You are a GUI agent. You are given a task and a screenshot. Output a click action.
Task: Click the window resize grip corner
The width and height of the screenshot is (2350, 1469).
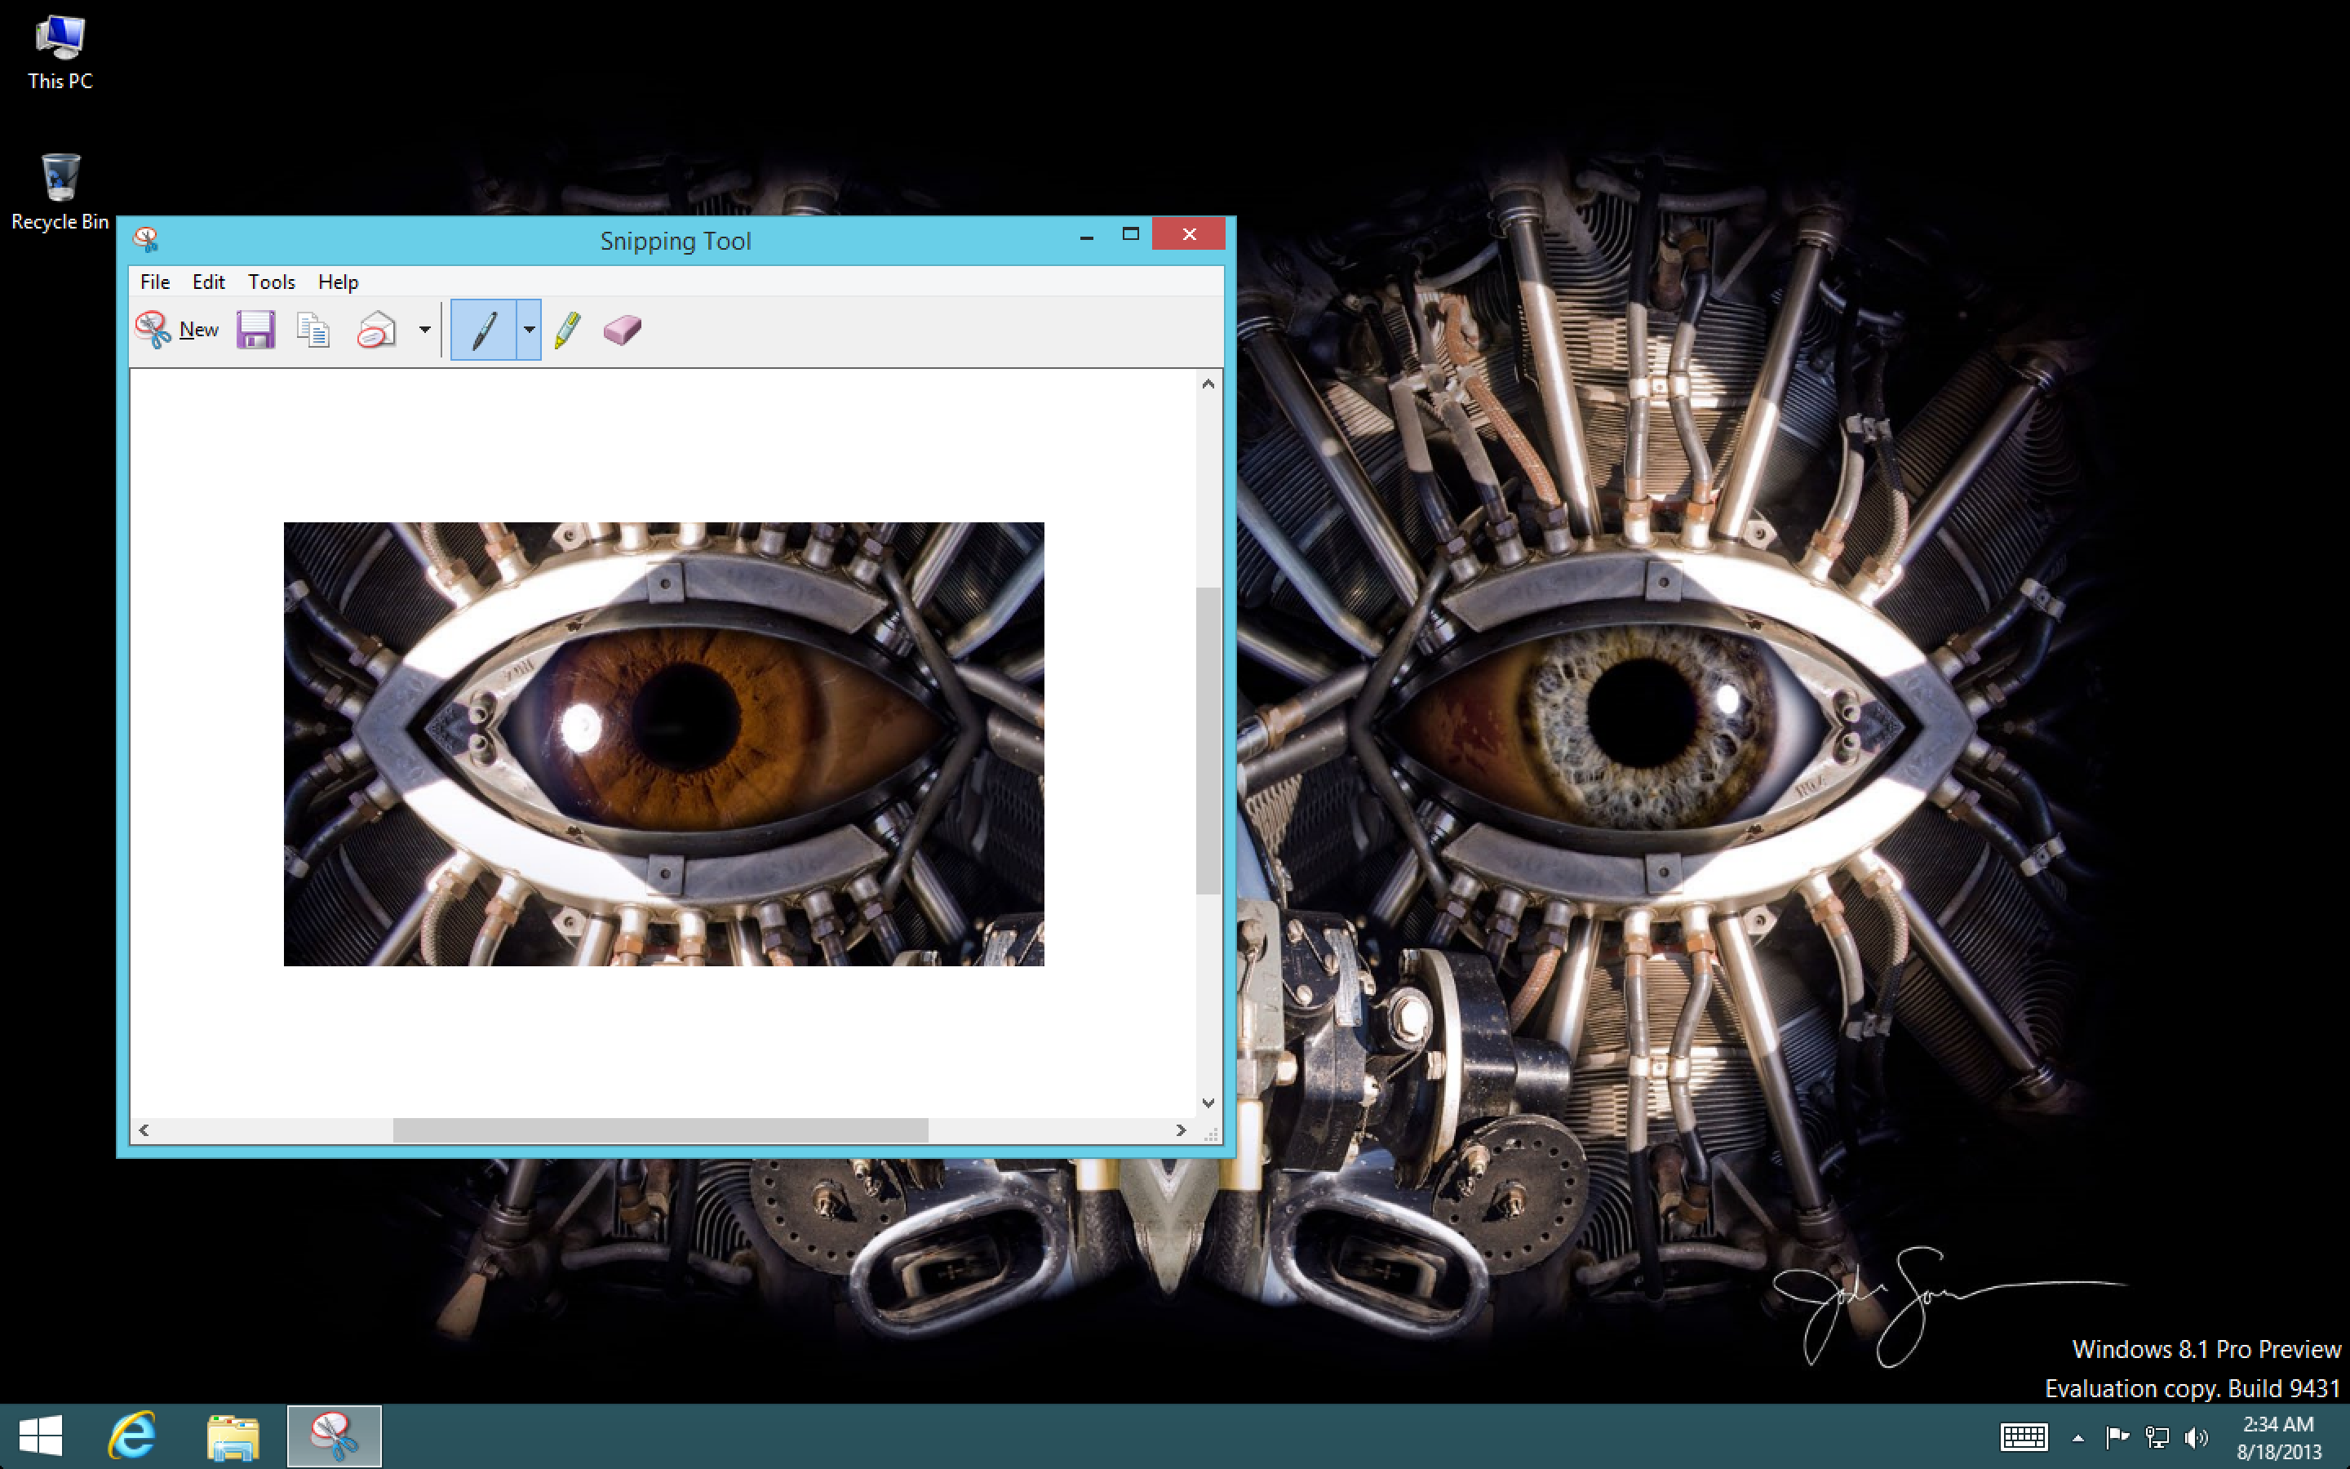[x=1211, y=1133]
